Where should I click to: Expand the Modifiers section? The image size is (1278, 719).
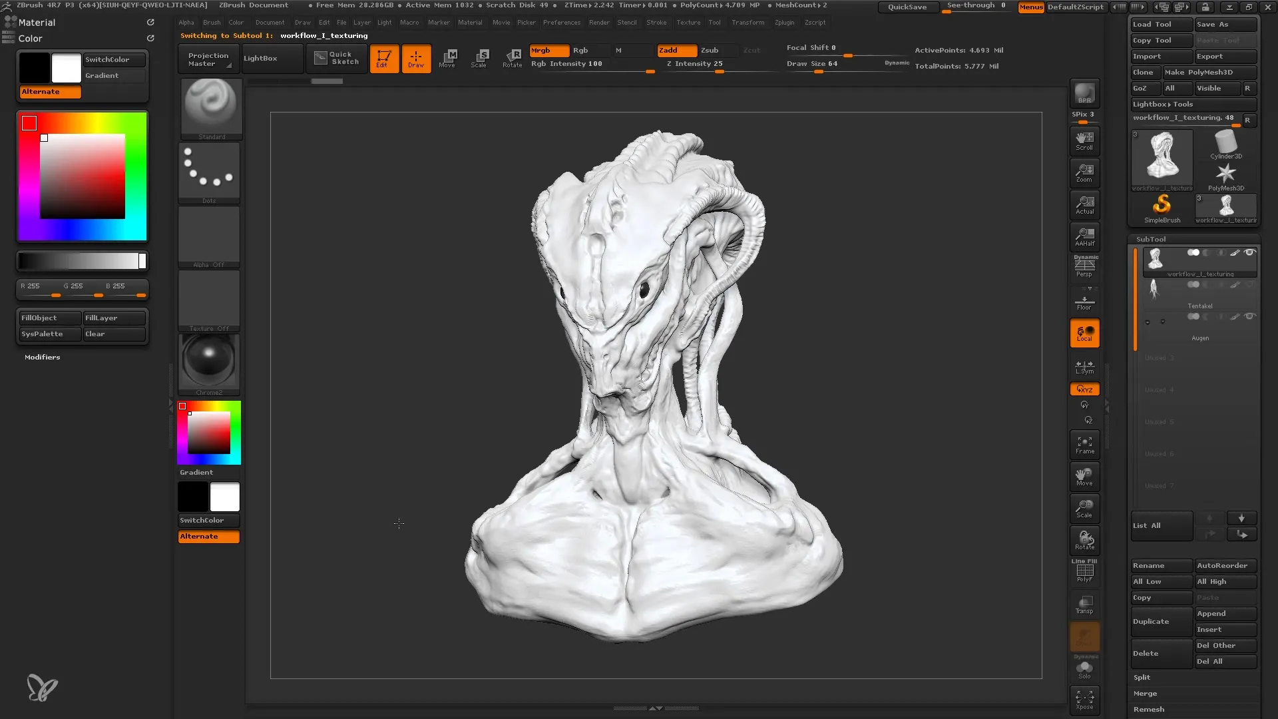pyautogui.click(x=43, y=358)
